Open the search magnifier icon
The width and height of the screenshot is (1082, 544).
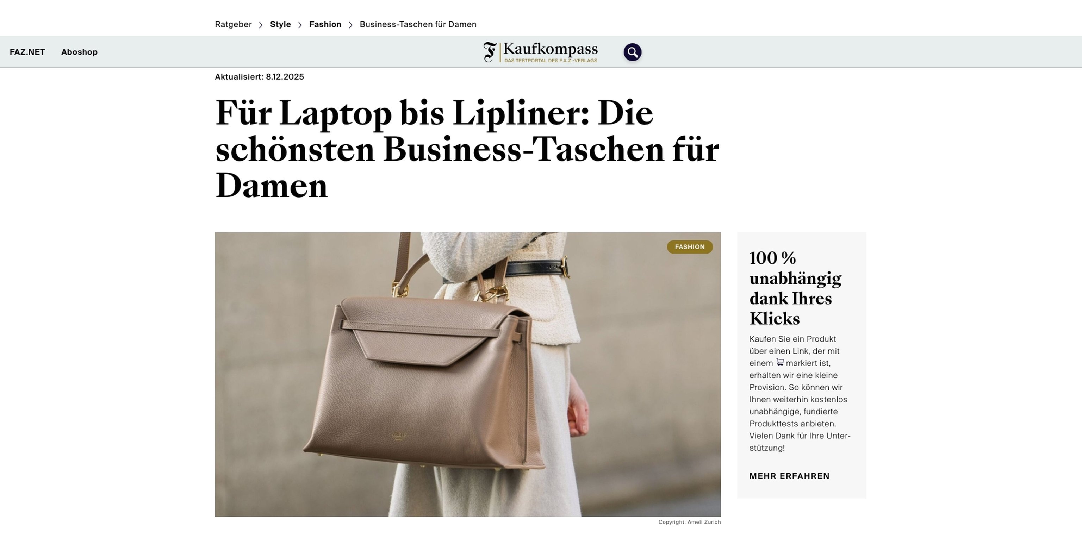(632, 52)
